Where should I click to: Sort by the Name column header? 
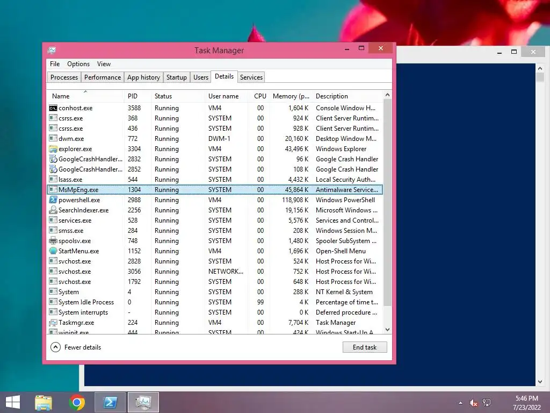(x=85, y=96)
